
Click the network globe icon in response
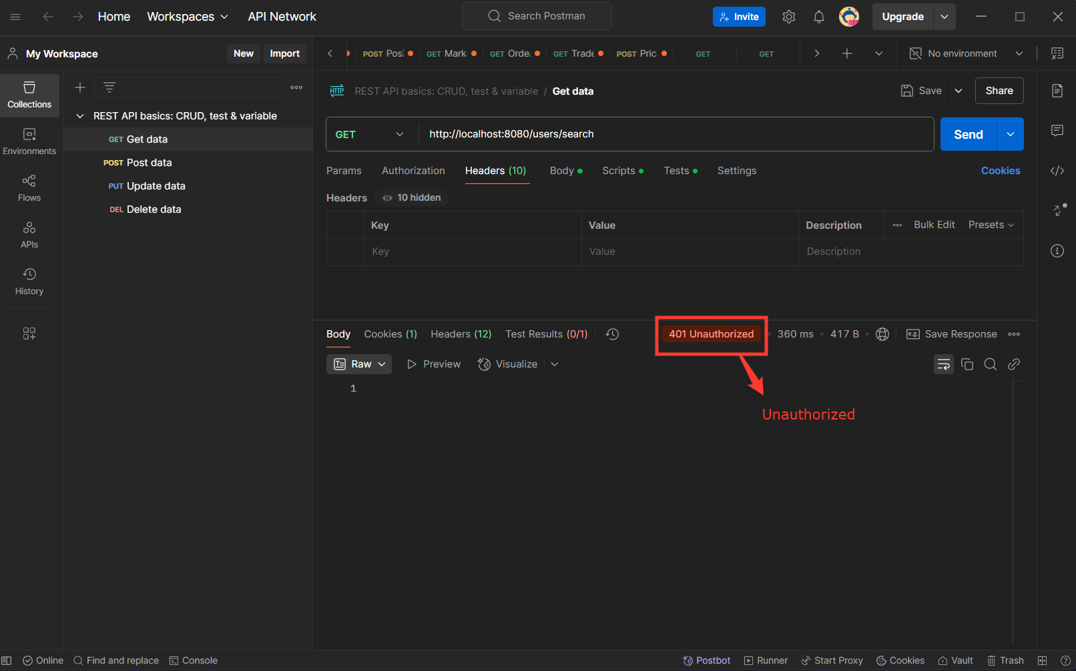tap(882, 334)
